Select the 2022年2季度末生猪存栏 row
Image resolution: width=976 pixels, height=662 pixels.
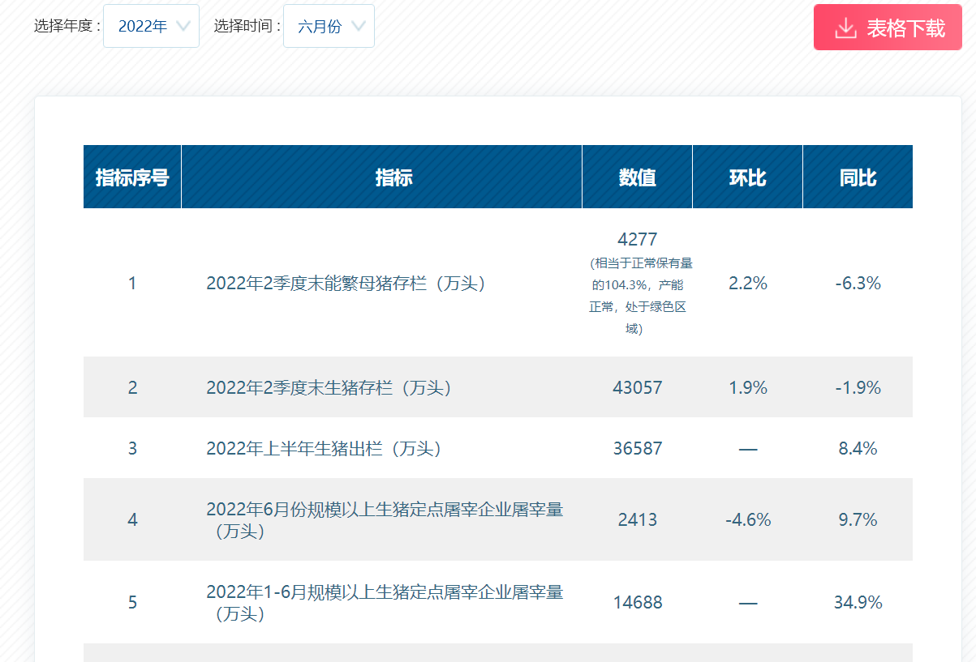pyautogui.click(x=329, y=388)
